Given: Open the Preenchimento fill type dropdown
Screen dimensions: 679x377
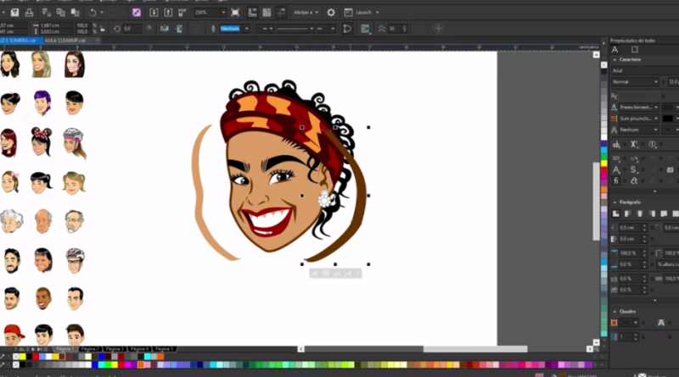Looking at the screenshot, I should point(639,108).
